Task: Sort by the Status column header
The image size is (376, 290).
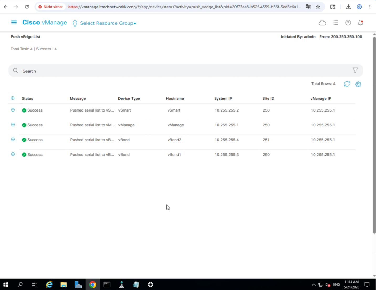Action: [x=27, y=99]
